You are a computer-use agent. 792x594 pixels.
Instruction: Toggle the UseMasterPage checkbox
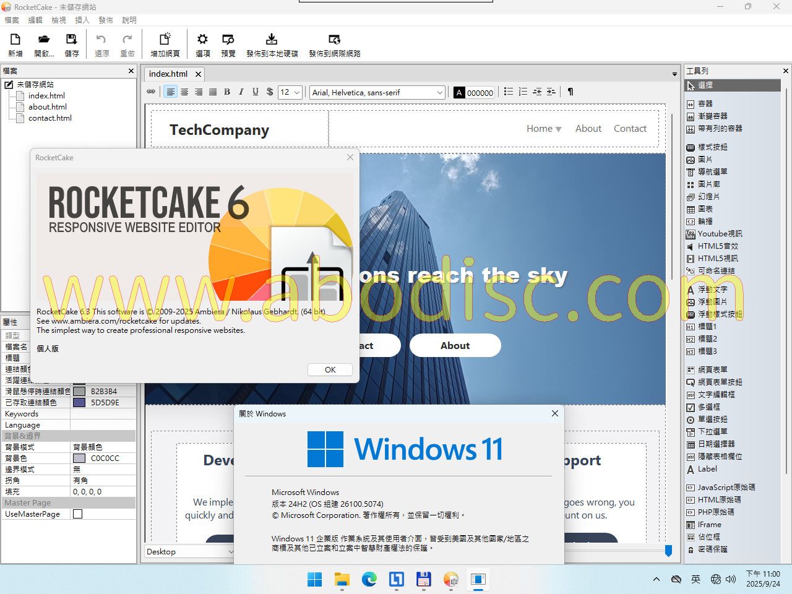tap(78, 514)
